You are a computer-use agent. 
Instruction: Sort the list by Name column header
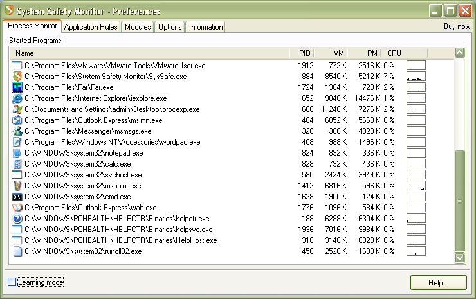[x=149, y=53]
